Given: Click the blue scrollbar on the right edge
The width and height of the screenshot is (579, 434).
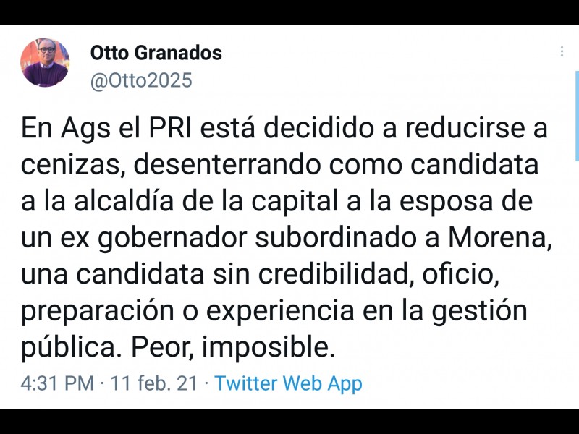Looking at the screenshot, I should [x=576, y=116].
